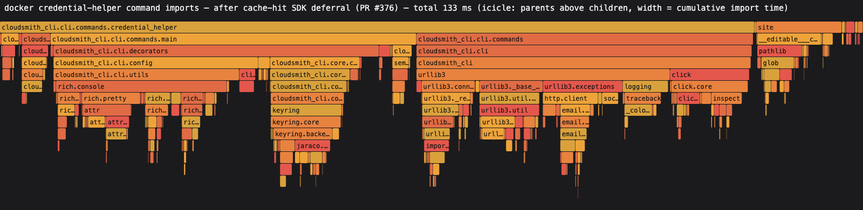The height and width of the screenshot is (210, 863).
Task: Select the jaraco… frame
Action: pyautogui.click(x=312, y=146)
